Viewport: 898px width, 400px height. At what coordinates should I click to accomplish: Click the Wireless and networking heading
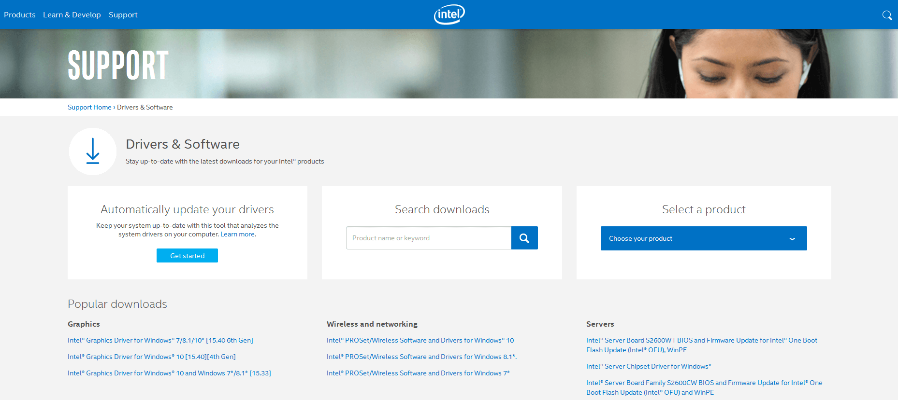(x=372, y=324)
